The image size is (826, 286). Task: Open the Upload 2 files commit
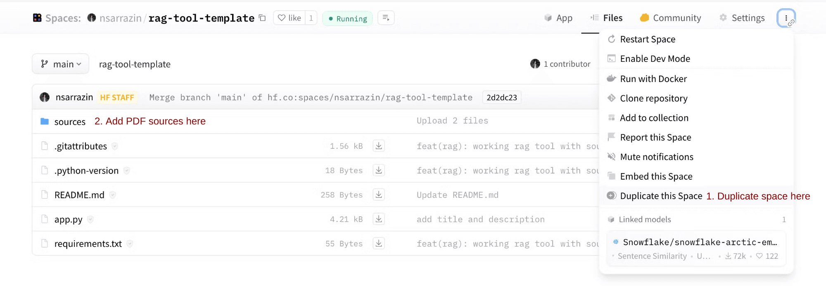452,120
